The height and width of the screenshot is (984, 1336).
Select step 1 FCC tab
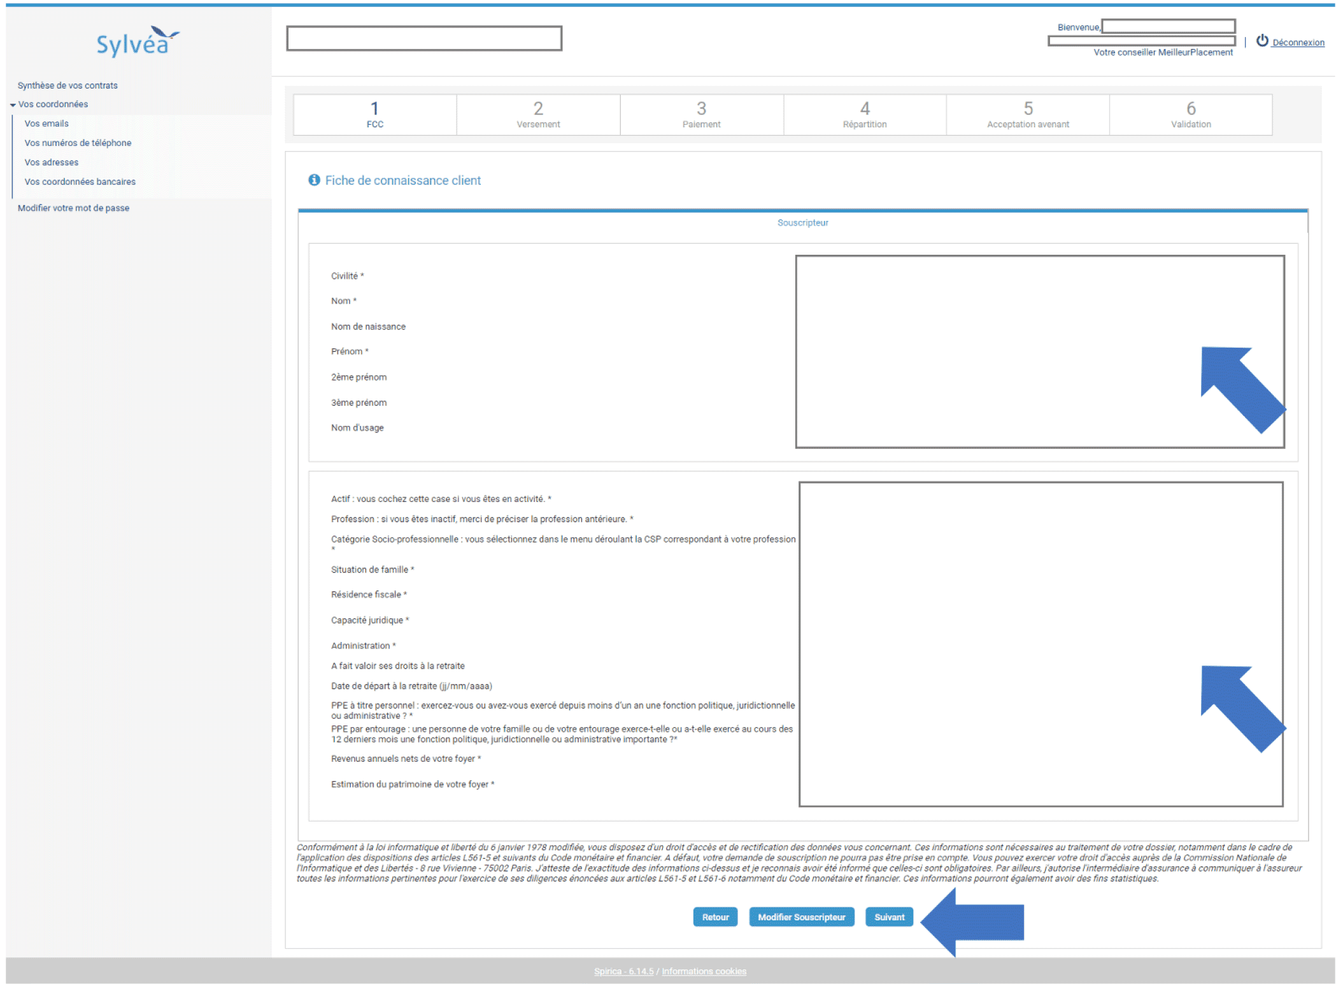(x=375, y=115)
